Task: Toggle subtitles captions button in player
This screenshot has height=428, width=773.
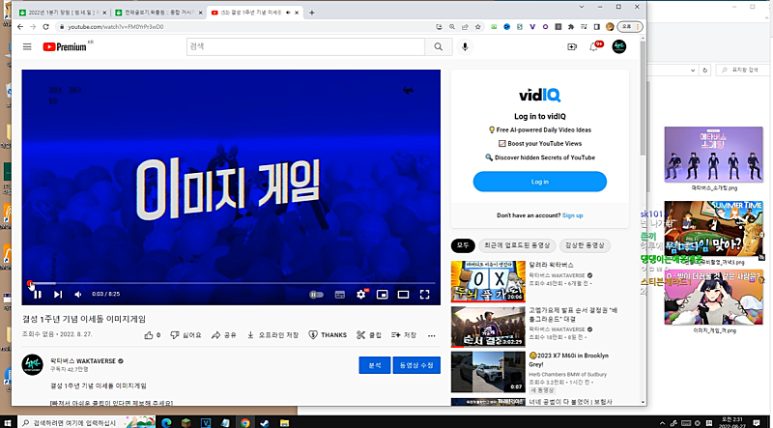Action: (x=340, y=295)
